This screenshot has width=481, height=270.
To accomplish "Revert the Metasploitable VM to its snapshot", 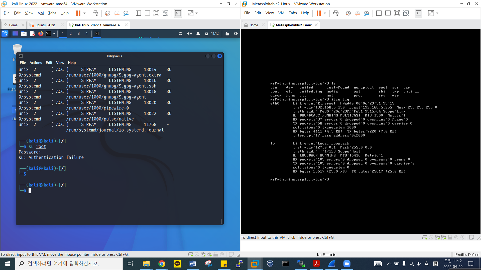I will pos(357,13).
